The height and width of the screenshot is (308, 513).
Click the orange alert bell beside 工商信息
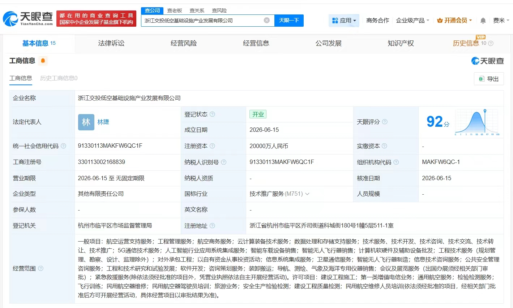[x=43, y=61]
